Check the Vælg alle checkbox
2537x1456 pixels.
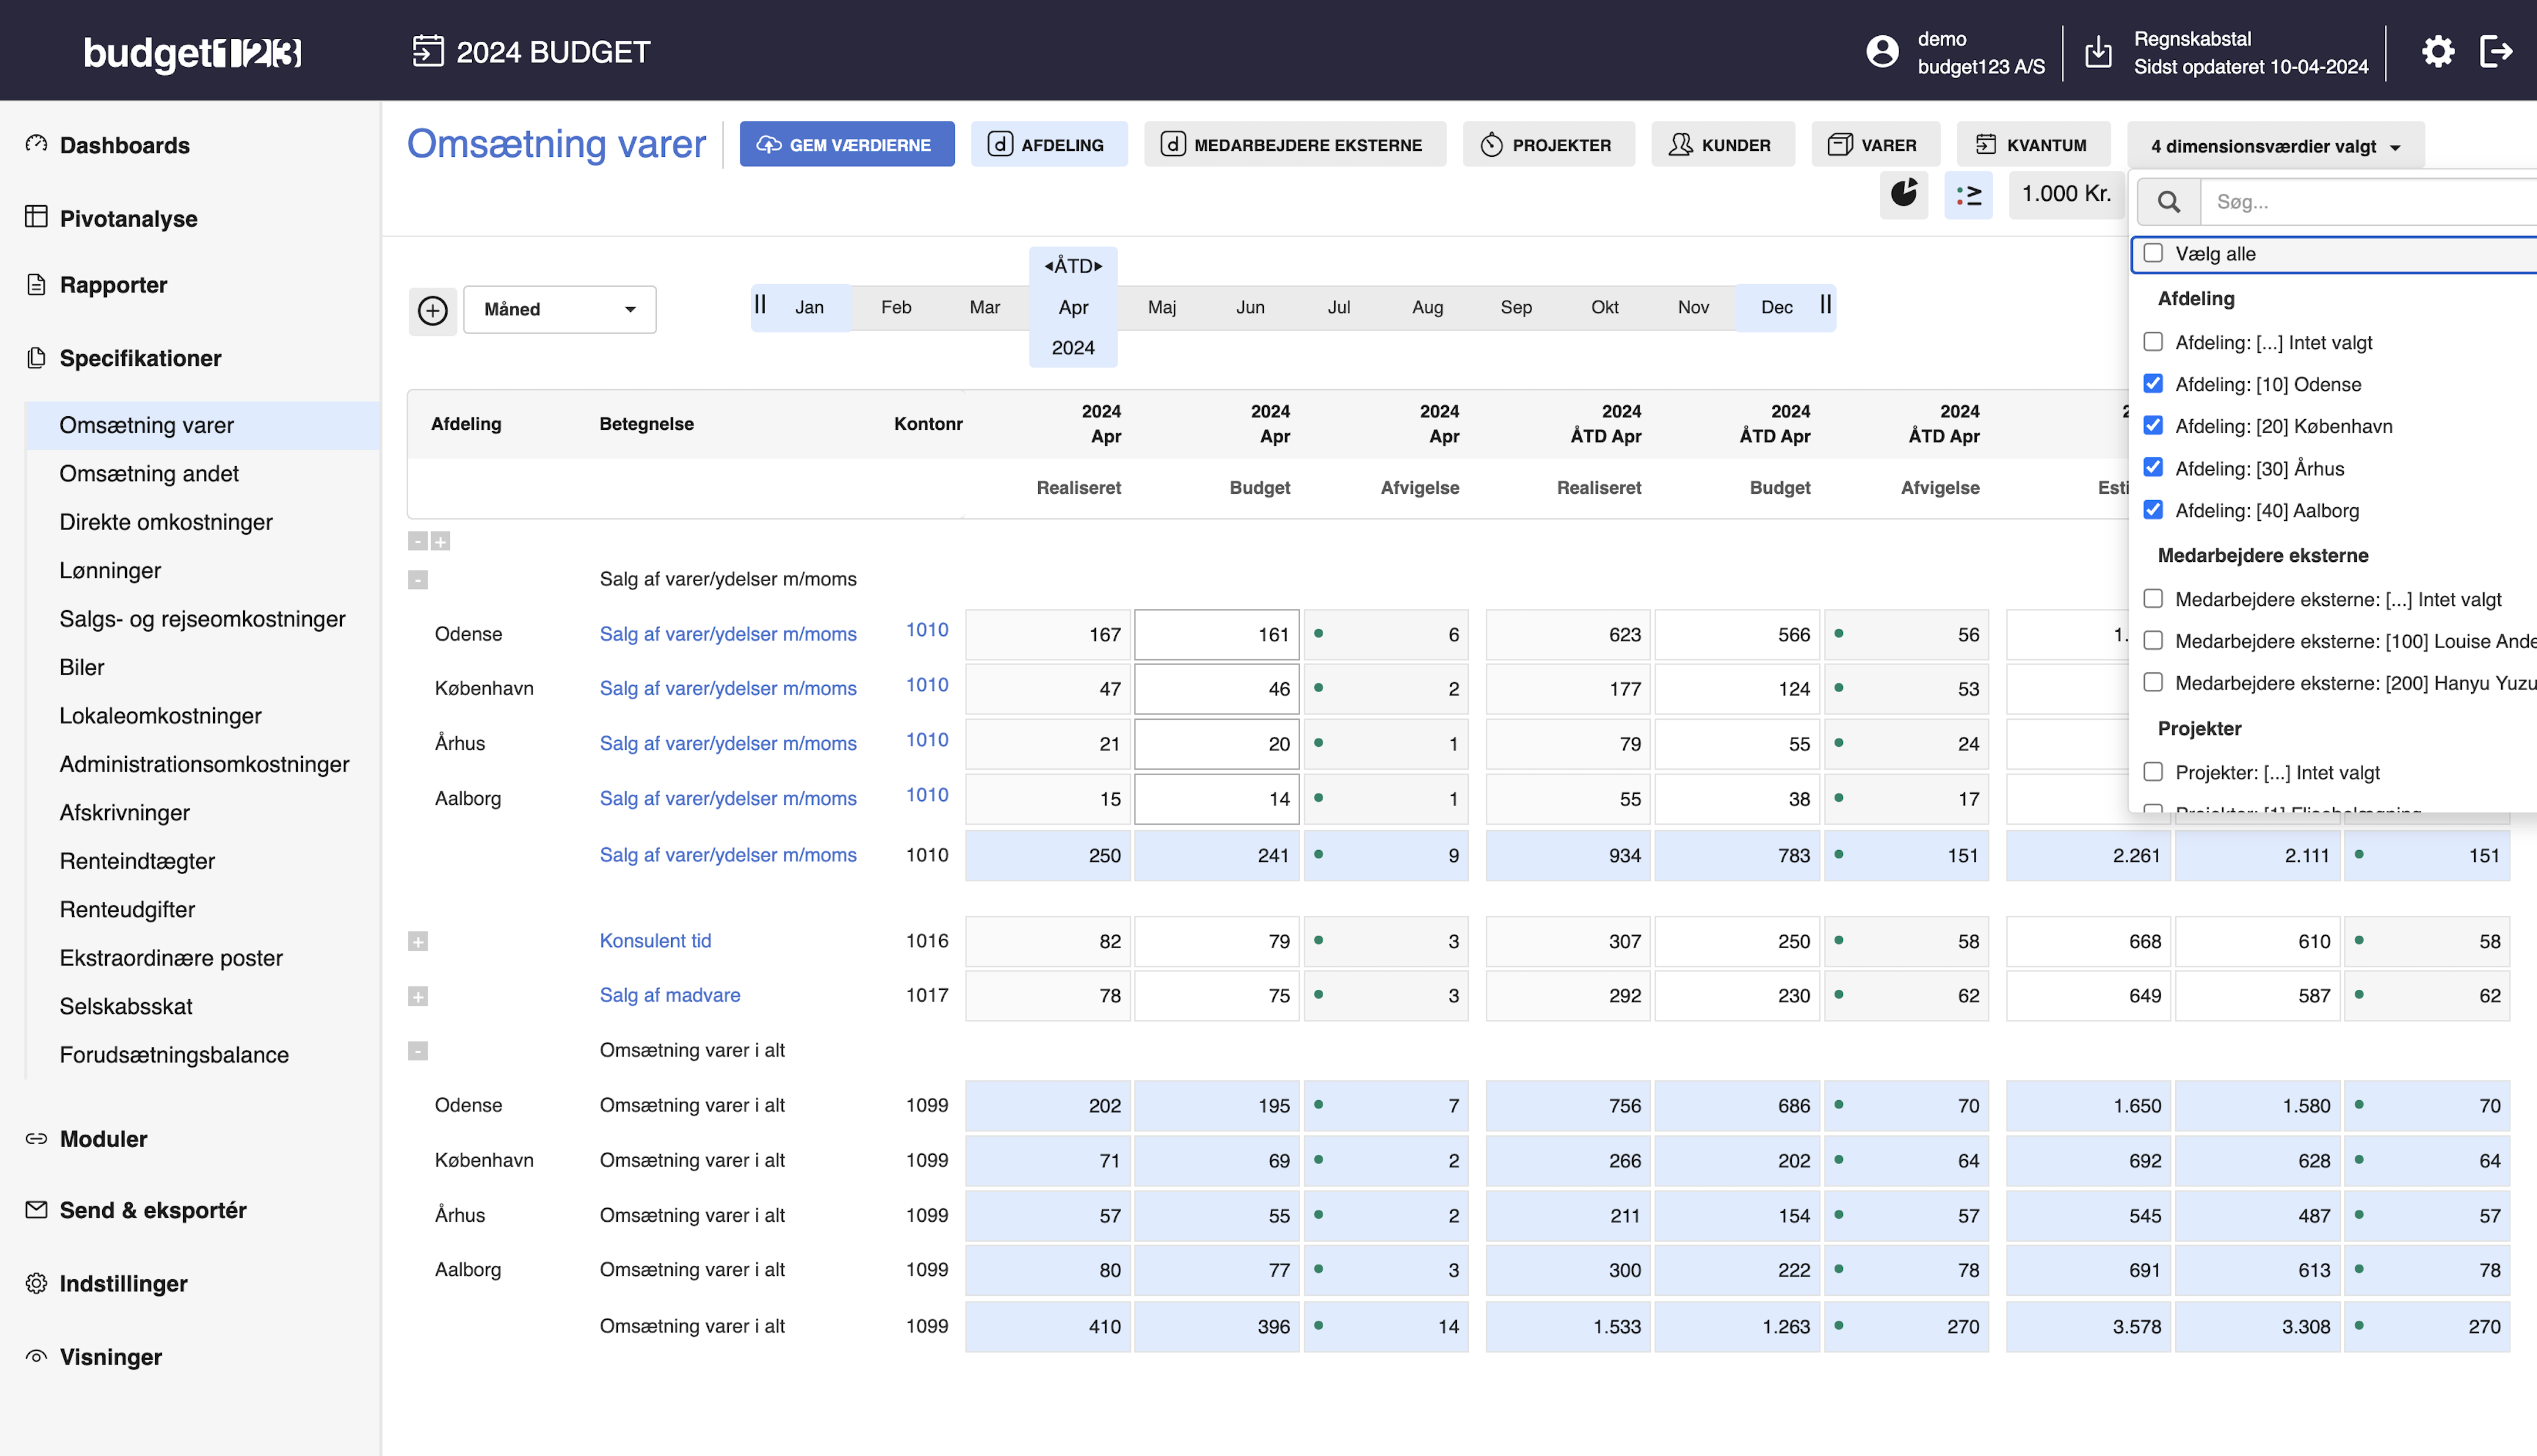click(x=2153, y=254)
